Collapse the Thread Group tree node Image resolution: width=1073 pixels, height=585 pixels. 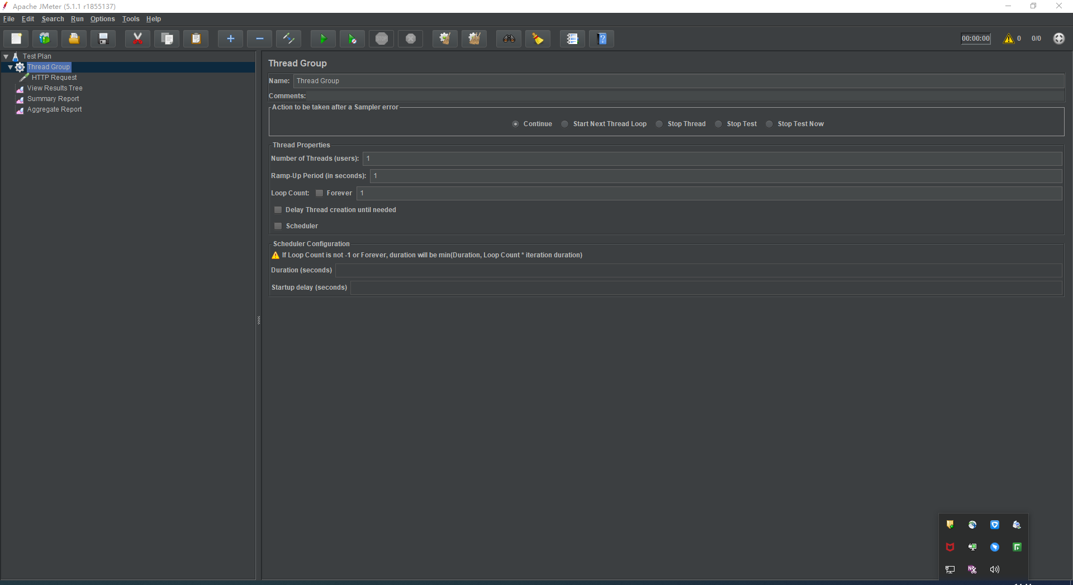tap(11, 67)
